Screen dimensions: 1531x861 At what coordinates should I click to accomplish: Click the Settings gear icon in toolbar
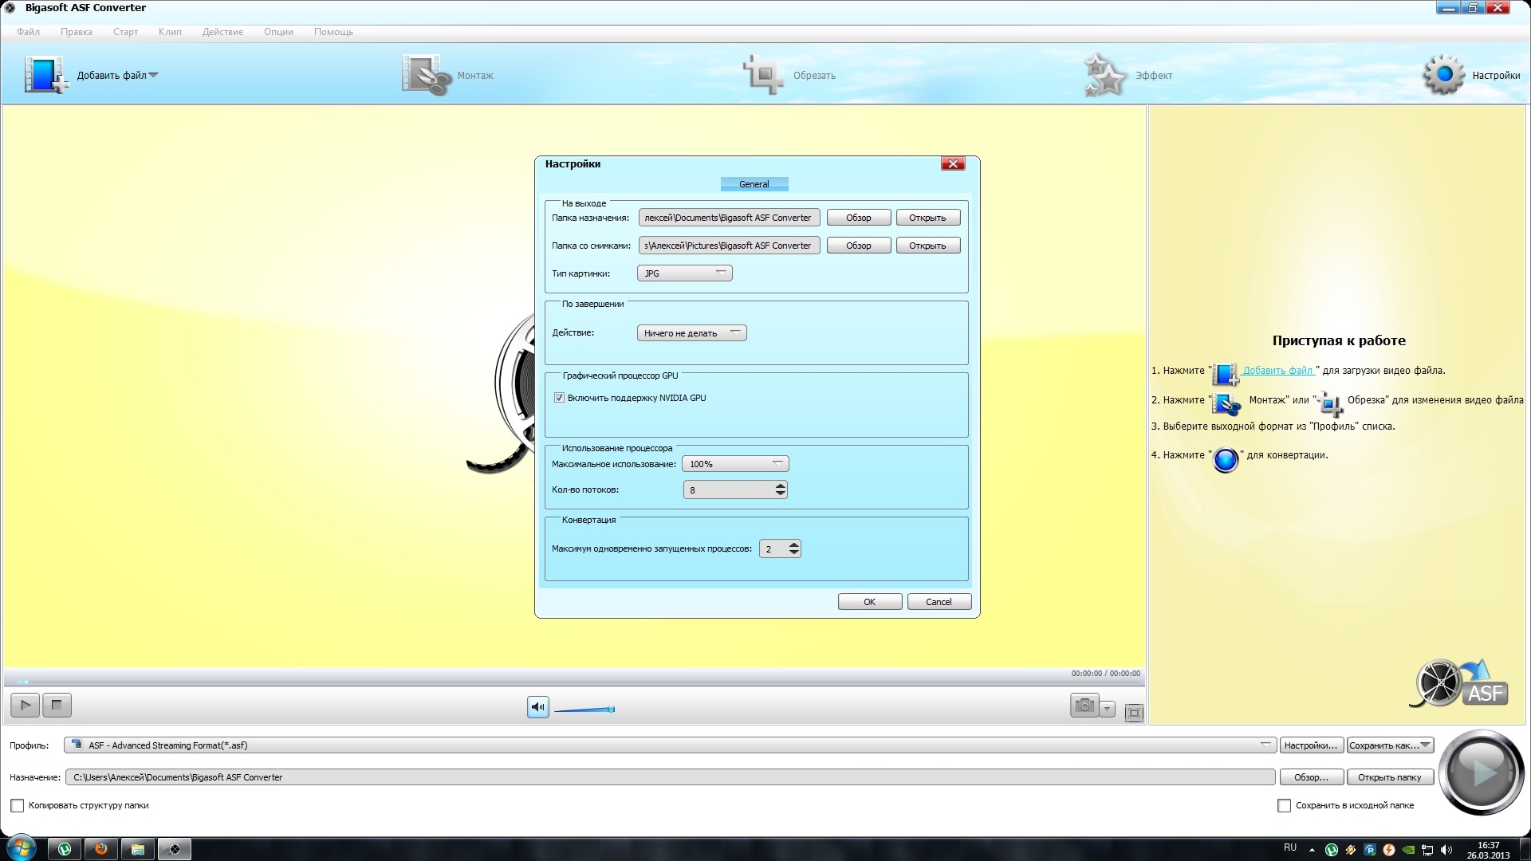1443,75
